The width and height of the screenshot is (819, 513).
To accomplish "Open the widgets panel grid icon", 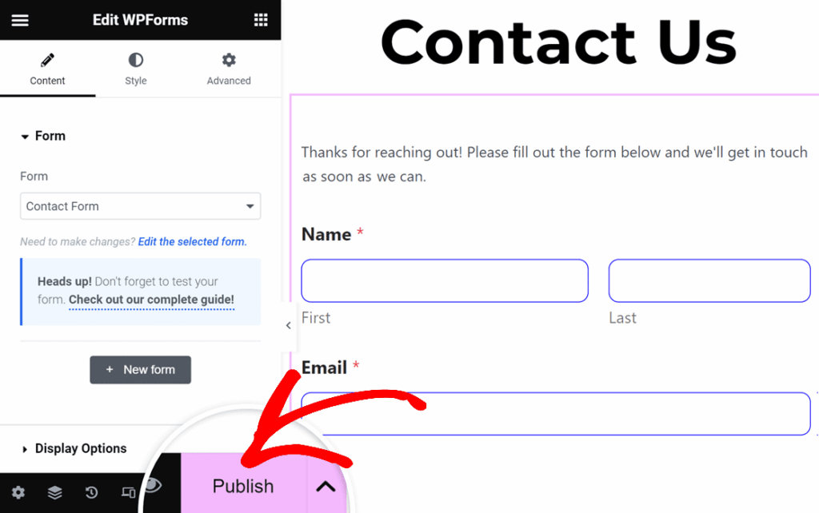I will pos(261,19).
